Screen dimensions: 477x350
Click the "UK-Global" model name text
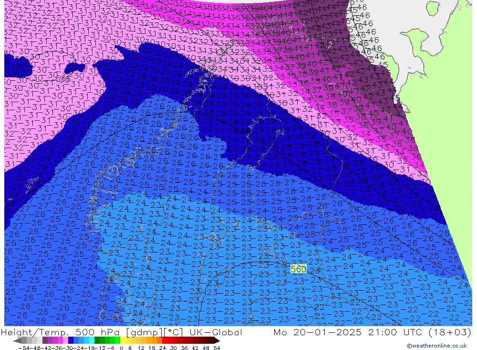(x=216, y=332)
